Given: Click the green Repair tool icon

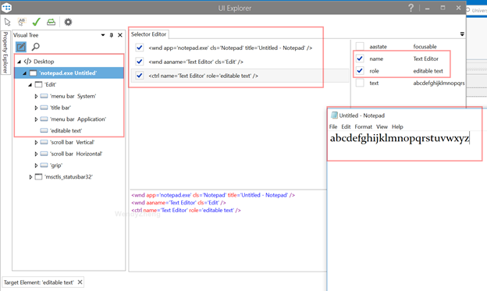Looking at the screenshot, I should [51, 22].
